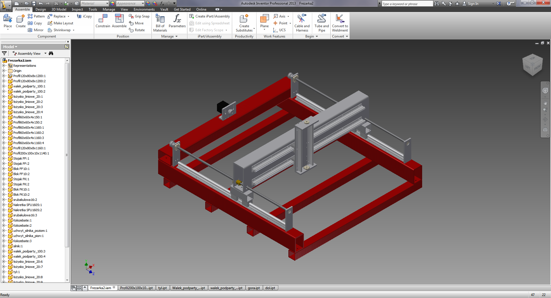Expand the Stojak FF:1 node

pos(4,158)
